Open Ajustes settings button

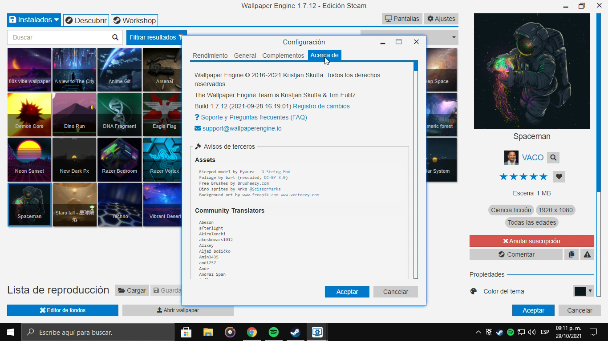coord(441,19)
